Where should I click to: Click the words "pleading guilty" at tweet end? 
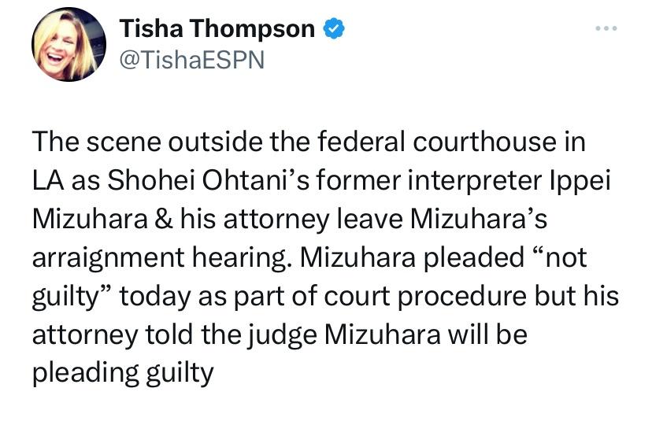pyautogui.click(x=123, y=374)
